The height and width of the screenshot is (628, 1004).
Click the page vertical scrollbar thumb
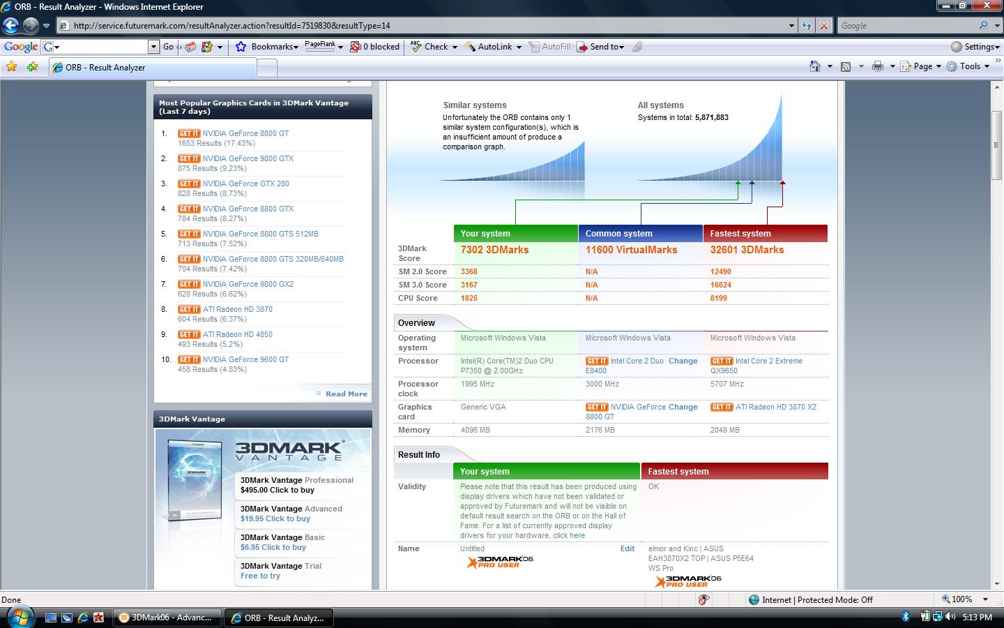[x=996, y=145]
